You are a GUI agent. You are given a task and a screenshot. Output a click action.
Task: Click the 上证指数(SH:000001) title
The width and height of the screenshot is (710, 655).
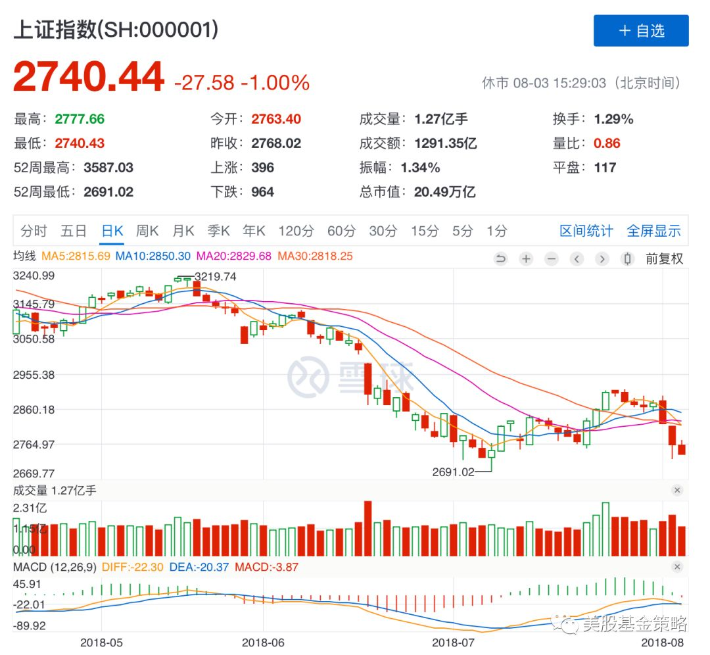tap(116, 30)
